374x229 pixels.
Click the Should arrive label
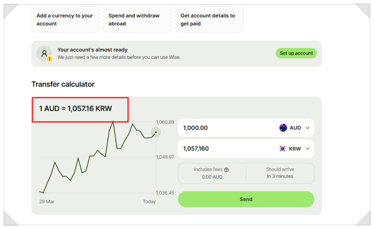(x=280, y=169)
